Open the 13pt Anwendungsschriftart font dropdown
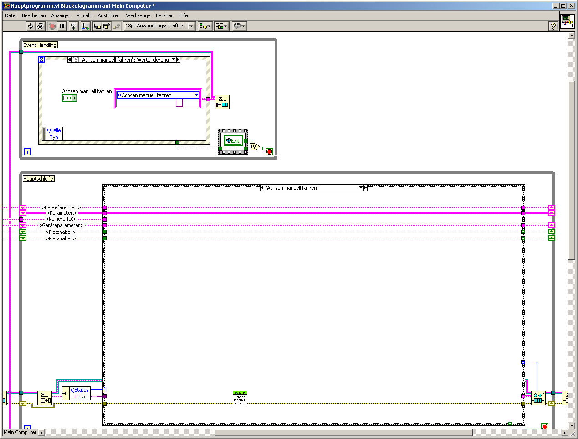The image size is (578, 439). [x=159, y=26]
